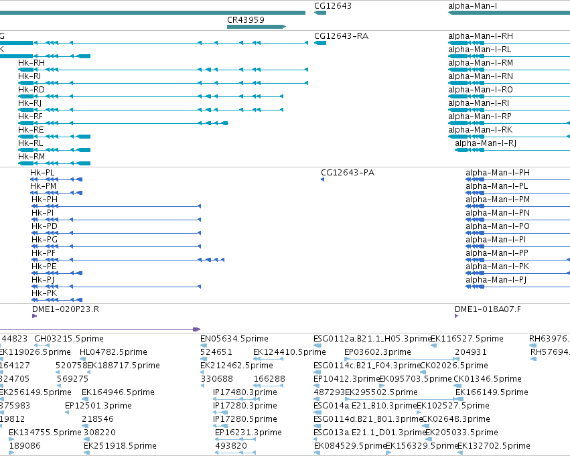Image resolution: width=570 pixels, height=456 pixels.
Task: Select the alpha-Man-I-PP protein label
Action: tap(497, 254)
